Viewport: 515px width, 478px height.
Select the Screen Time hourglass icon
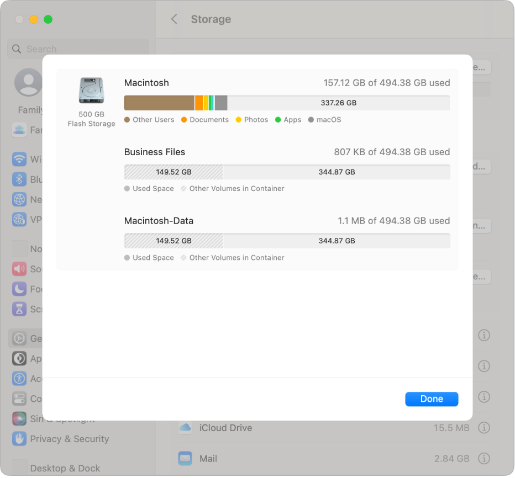click(x=19, y=309)
